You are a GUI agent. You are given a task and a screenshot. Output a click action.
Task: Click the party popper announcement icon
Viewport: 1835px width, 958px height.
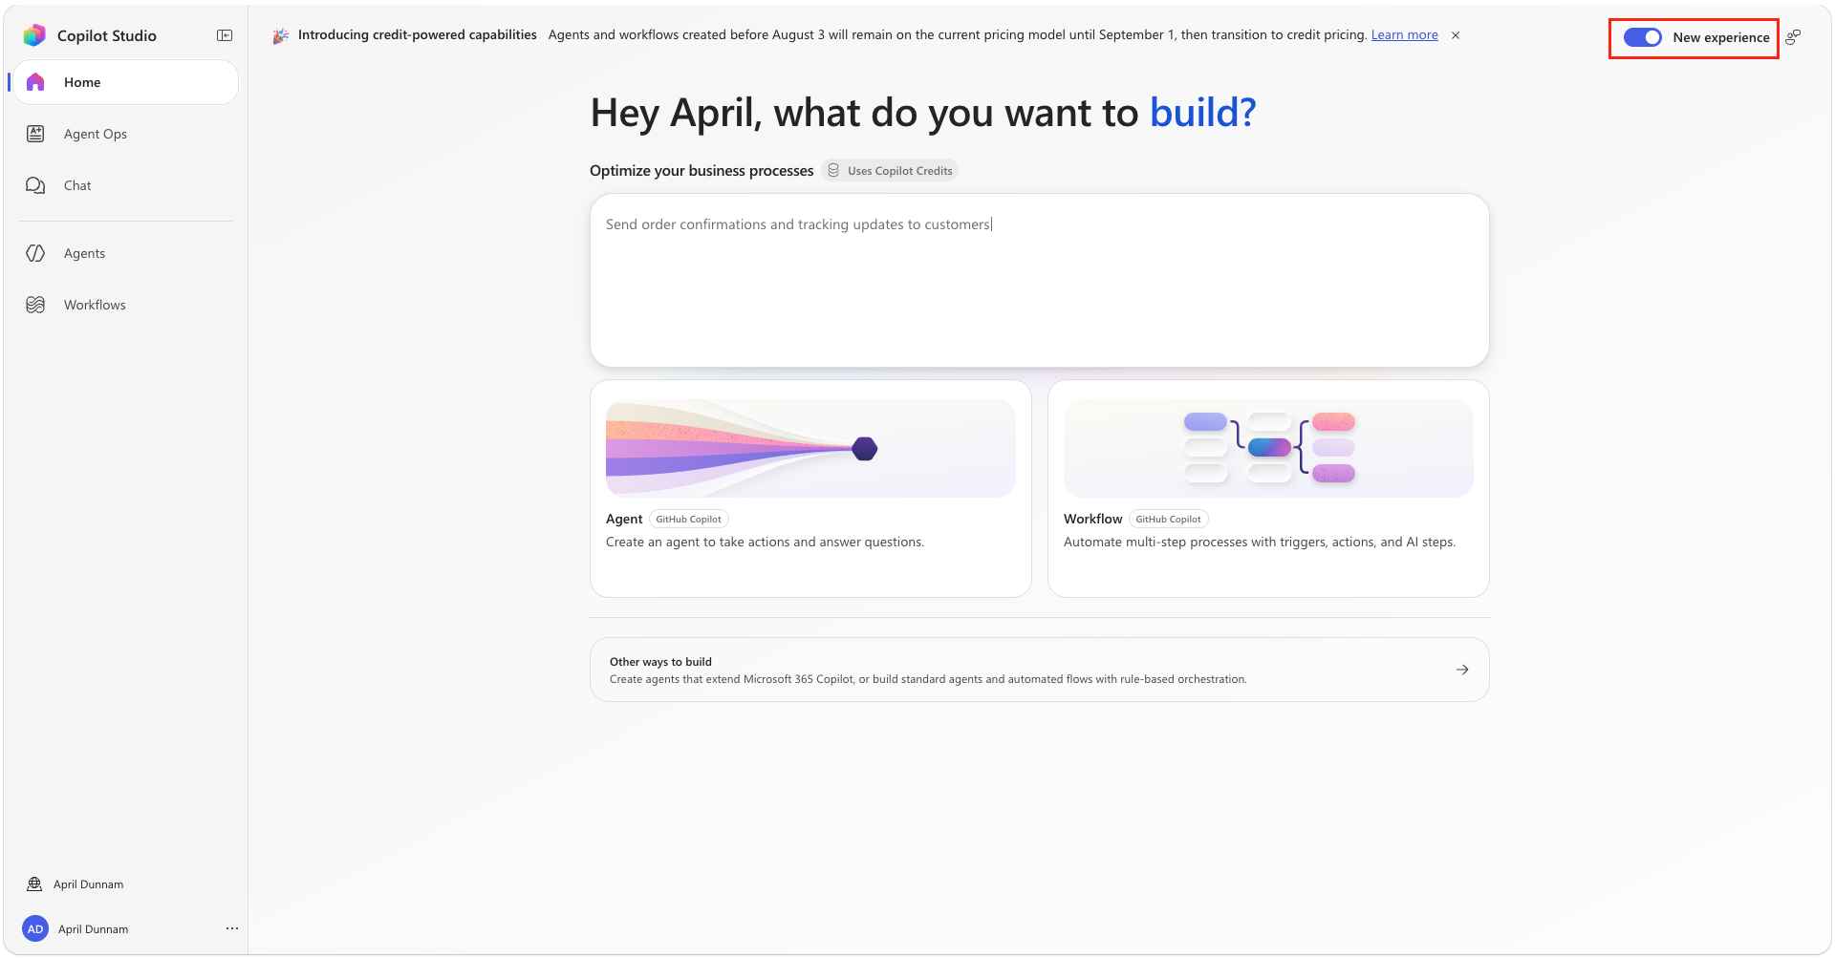coord(281,35)
